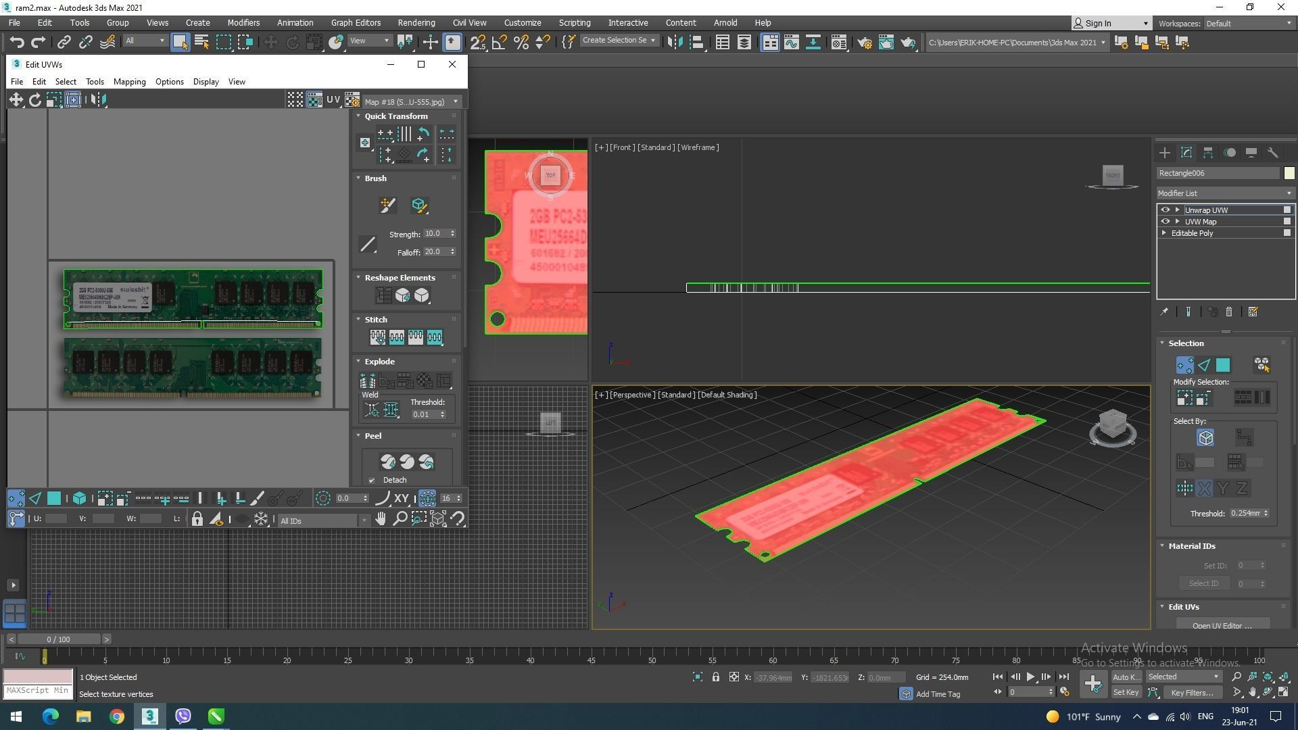Click the Open UV Editor button
Image resolution: width=1298 pixels, height=730 pixels.
(1222, 625)
